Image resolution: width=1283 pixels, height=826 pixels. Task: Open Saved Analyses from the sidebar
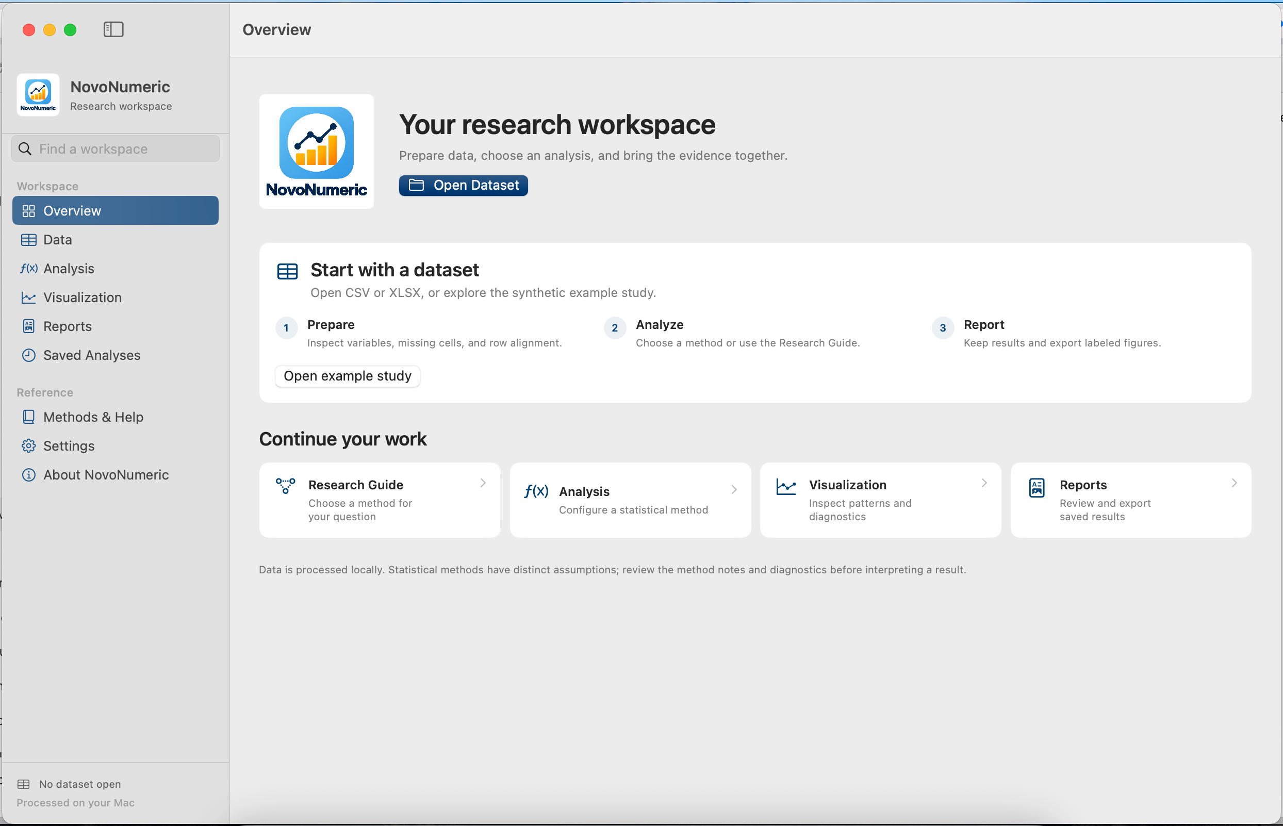coord(116,355)
